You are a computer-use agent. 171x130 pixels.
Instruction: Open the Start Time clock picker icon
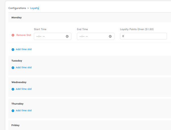[x=67, y=36]
